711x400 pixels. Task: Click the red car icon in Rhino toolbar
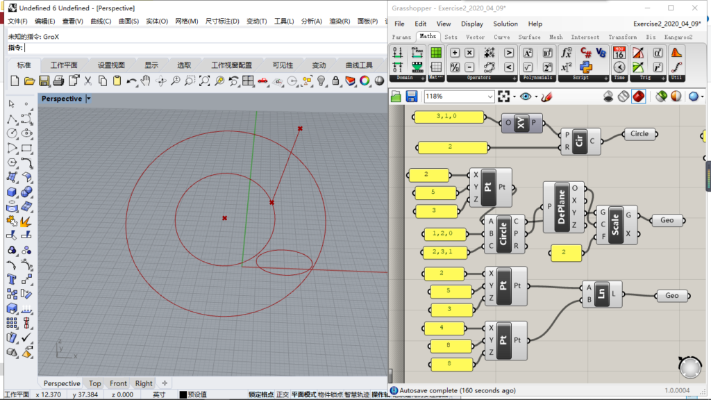click(263, 81)
